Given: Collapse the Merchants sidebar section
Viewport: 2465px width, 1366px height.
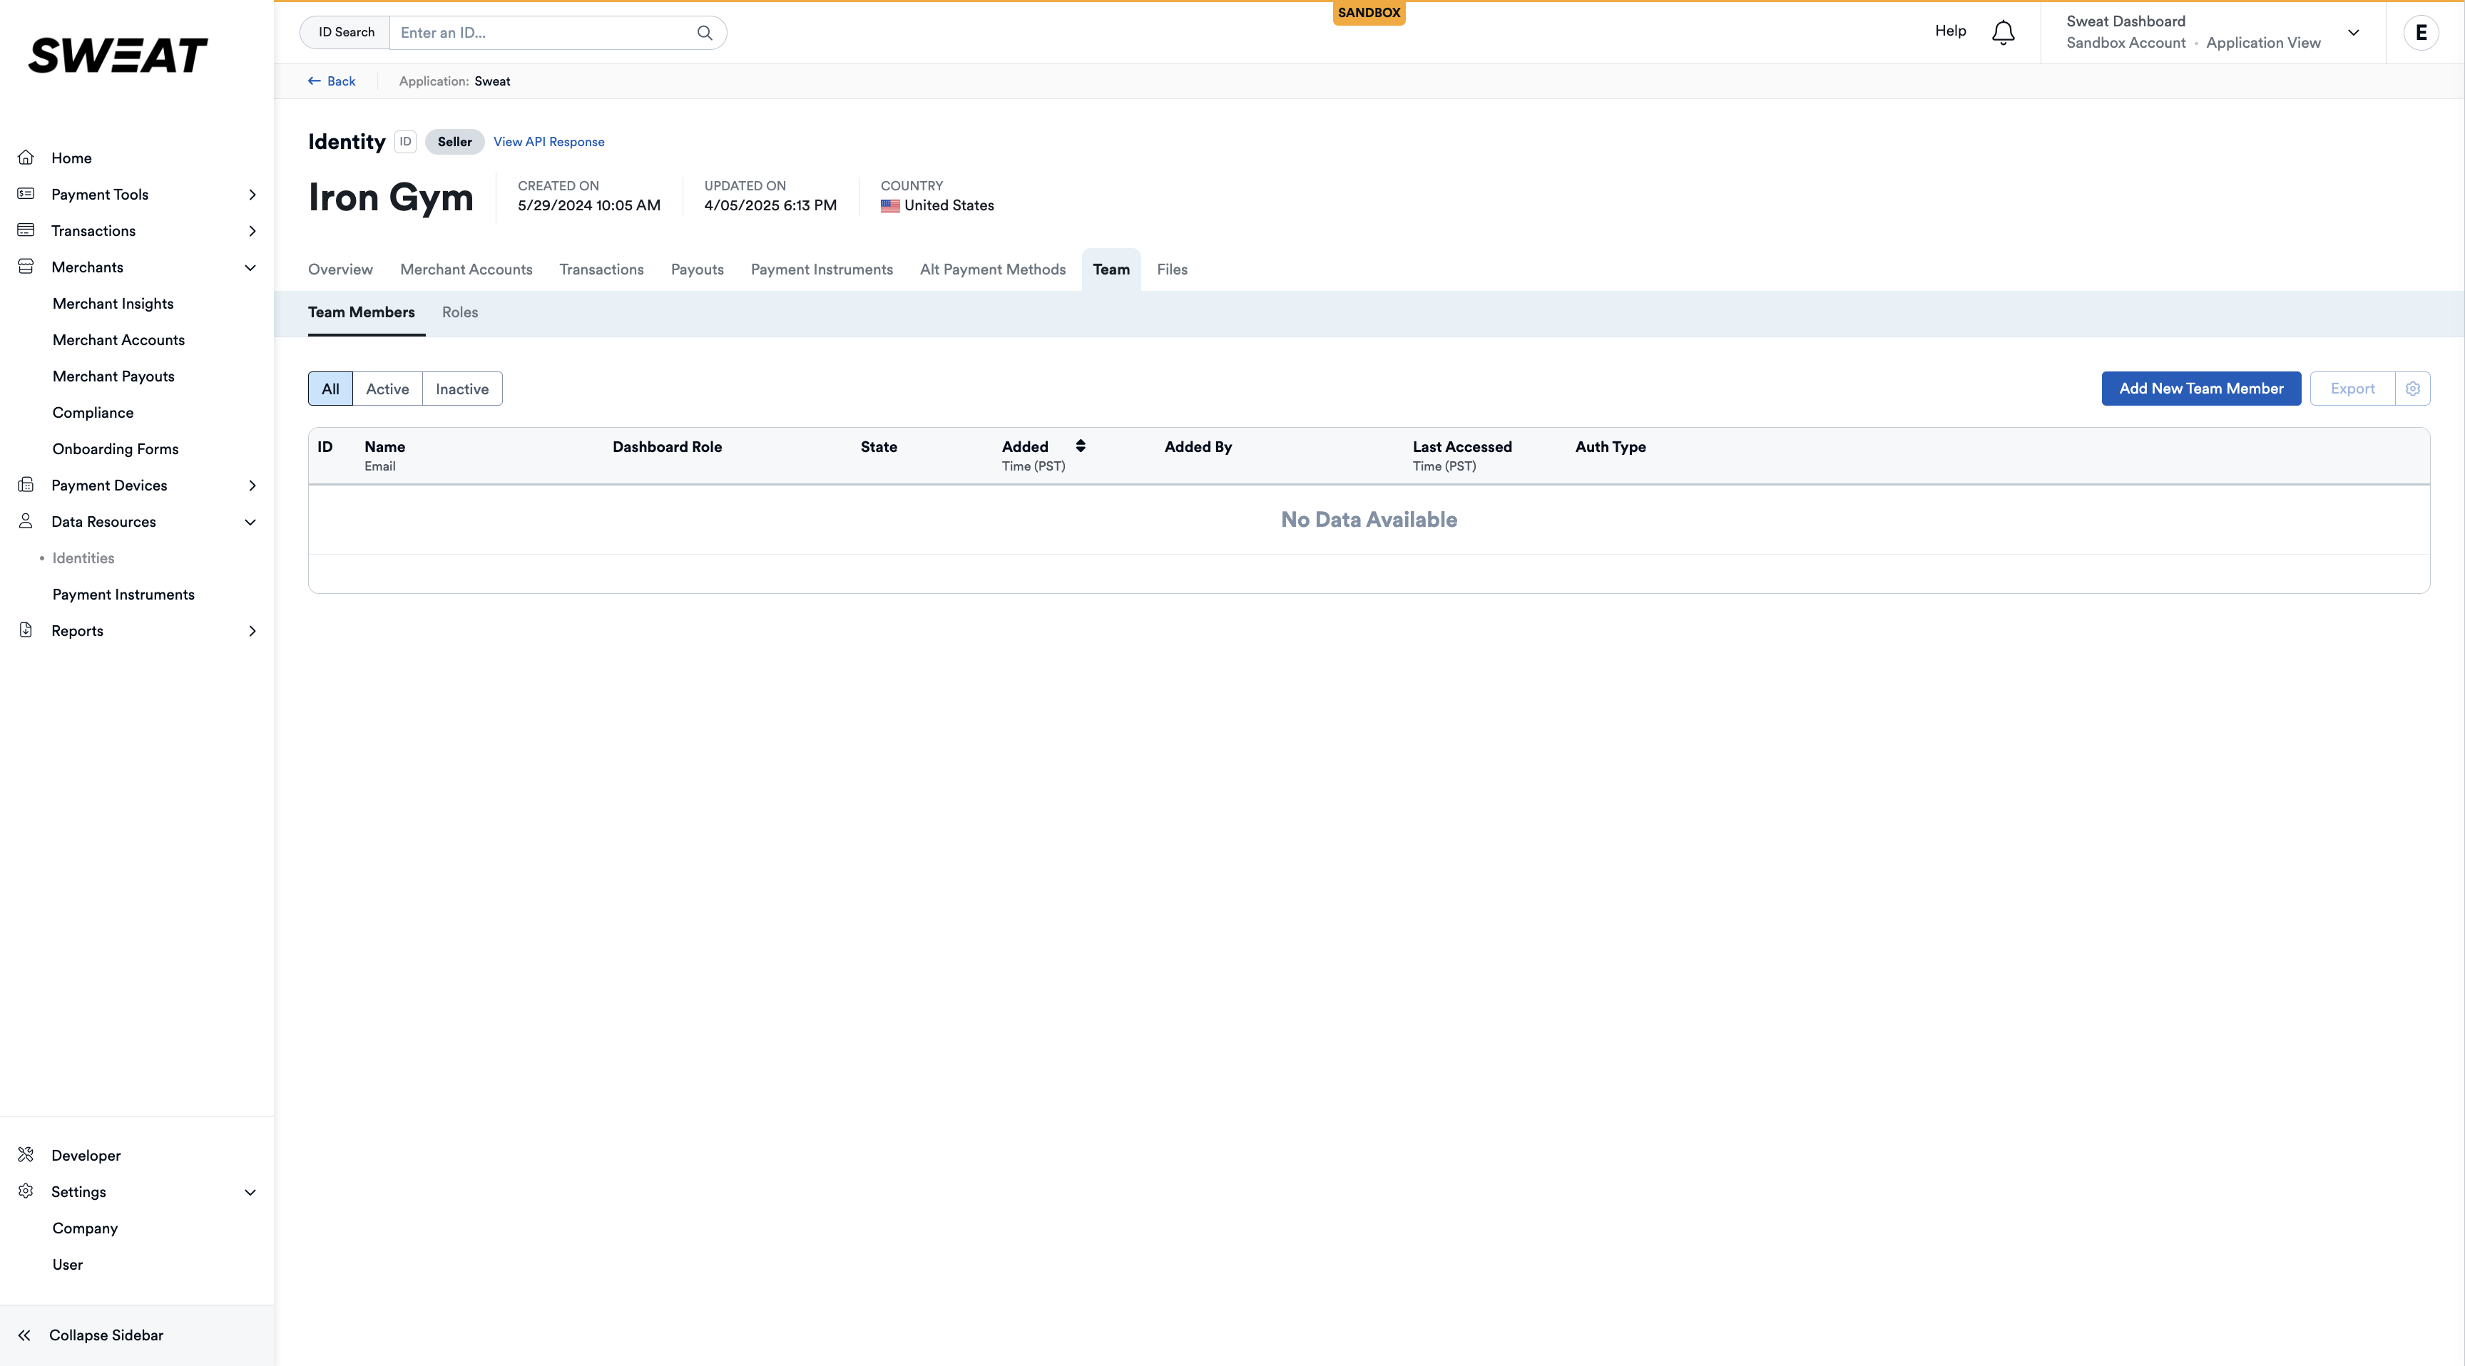Looking at the screenshot, I should [x=250, y=268].
